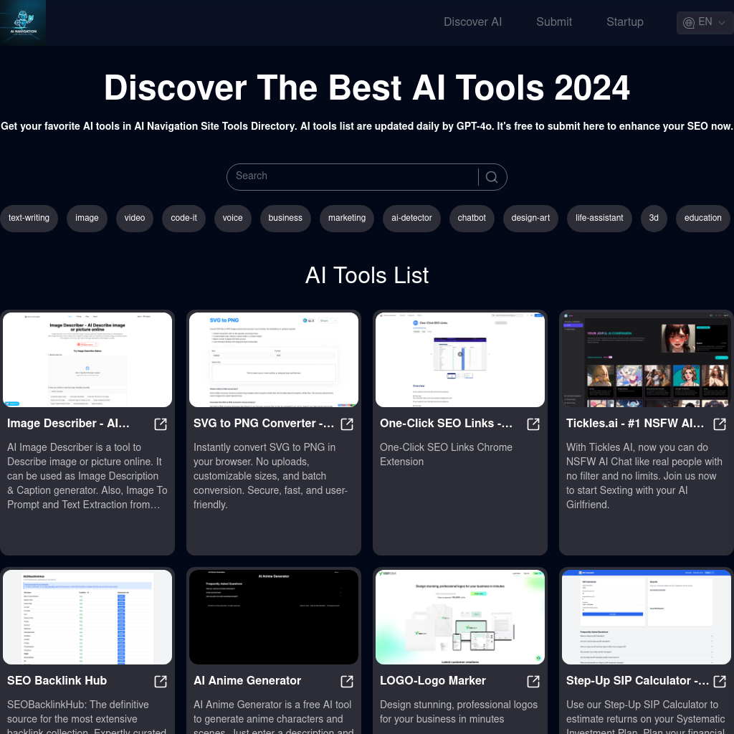The width and height of the screenshot is (734, 734).
Task: Click the 'AI Tools List' heading
Action: click(367, 275)
